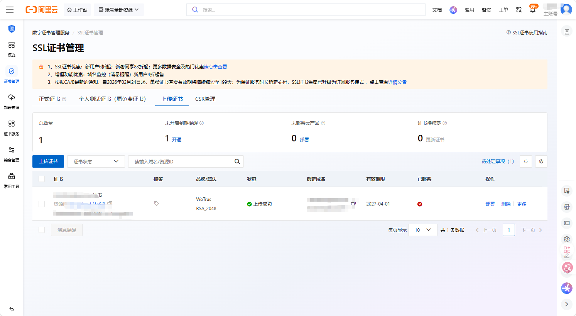Launch Cloud Shell terminal icon
This screenshot has width=576, height=316.
(567, 223)
